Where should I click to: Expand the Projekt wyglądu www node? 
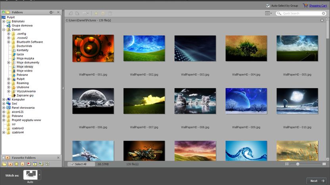click(4, 120)
